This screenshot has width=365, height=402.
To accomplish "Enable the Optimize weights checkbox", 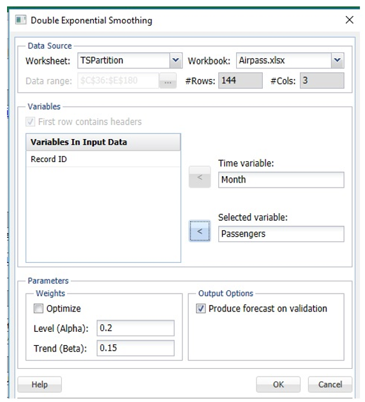I will [x=38, y=308].
